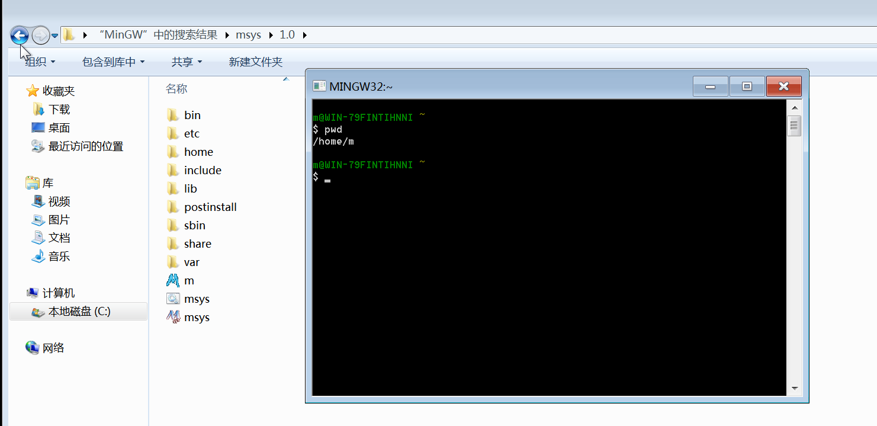877x426 pixels.
Task: Select the msys batch file with gear icon
Action: point(173,299)
